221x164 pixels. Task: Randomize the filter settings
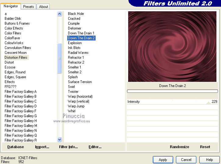(179, 147)
